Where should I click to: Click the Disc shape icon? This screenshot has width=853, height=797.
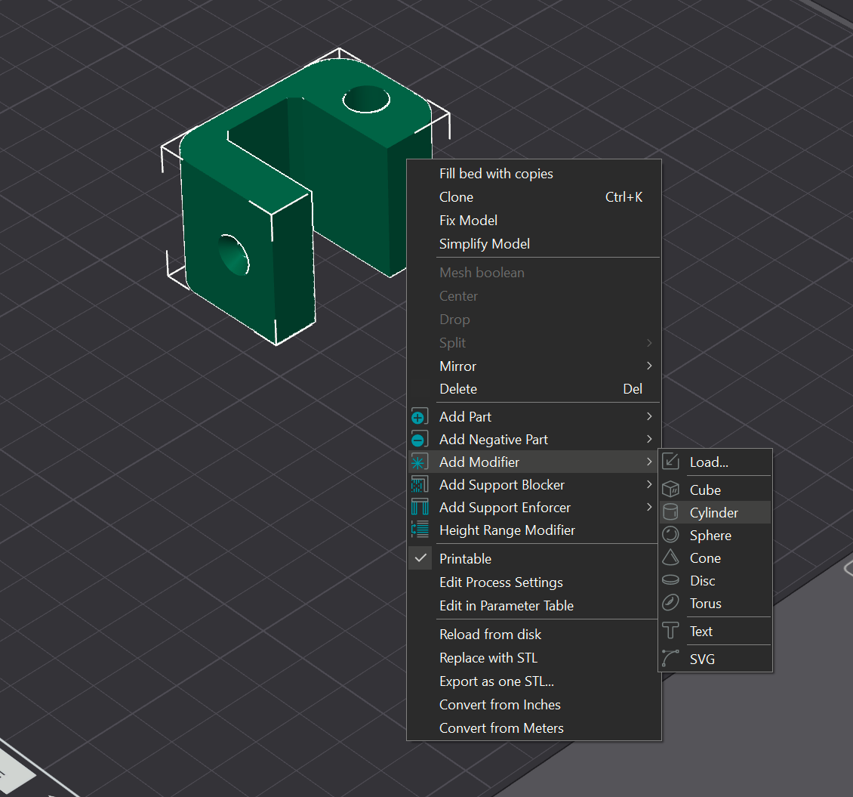coord(671,580)
